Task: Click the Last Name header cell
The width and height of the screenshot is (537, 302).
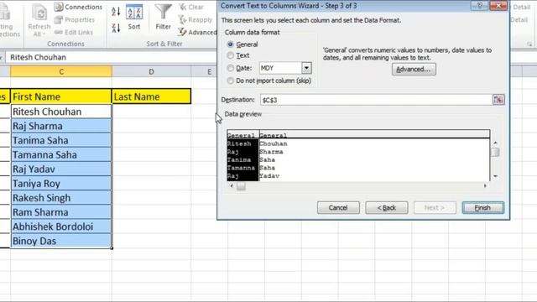Action: [x=151, y=96]
